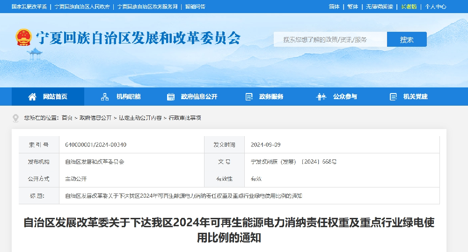Click the 机构职能 organization chart icon
The height and width of the screenshot is (252, 468).
pyautogui.click(x=105, y=97)
